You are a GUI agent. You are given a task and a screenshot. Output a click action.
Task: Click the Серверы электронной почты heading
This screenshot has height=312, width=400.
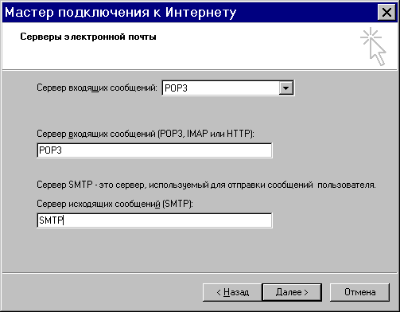[x=88, y=37]
